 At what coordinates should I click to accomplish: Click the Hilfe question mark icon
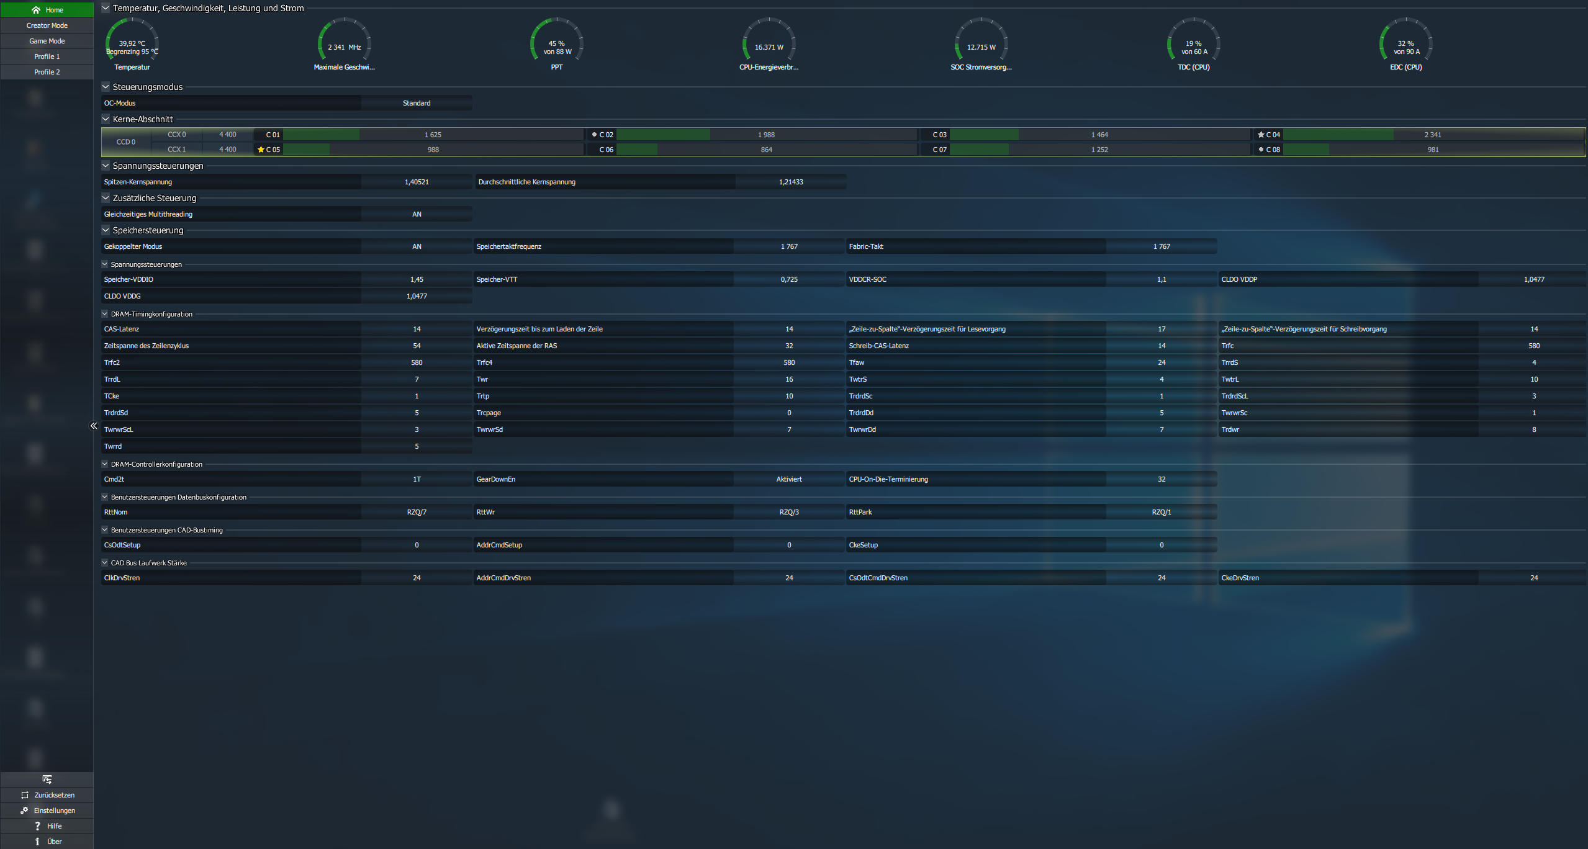click(37, 826)
